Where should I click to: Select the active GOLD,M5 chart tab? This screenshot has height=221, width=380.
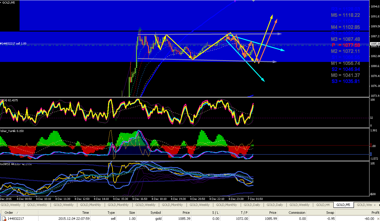[x=343, y=205]
